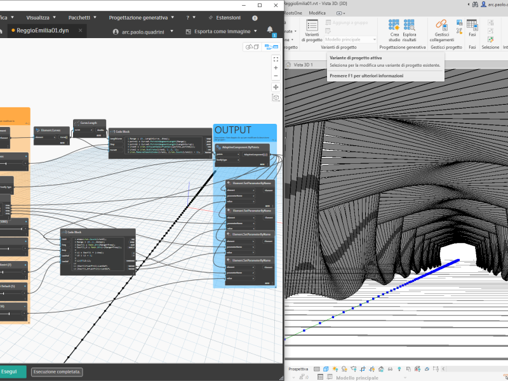508x381 pixels.
Task: Open Esplora risultati tool
Action: pos(410,29)
